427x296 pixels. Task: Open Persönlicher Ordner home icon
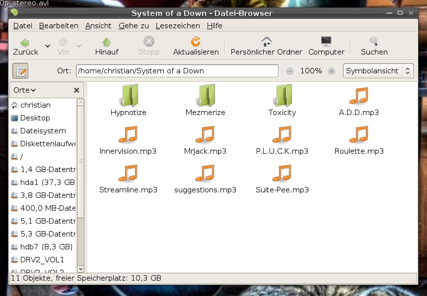tap(267, 42)
